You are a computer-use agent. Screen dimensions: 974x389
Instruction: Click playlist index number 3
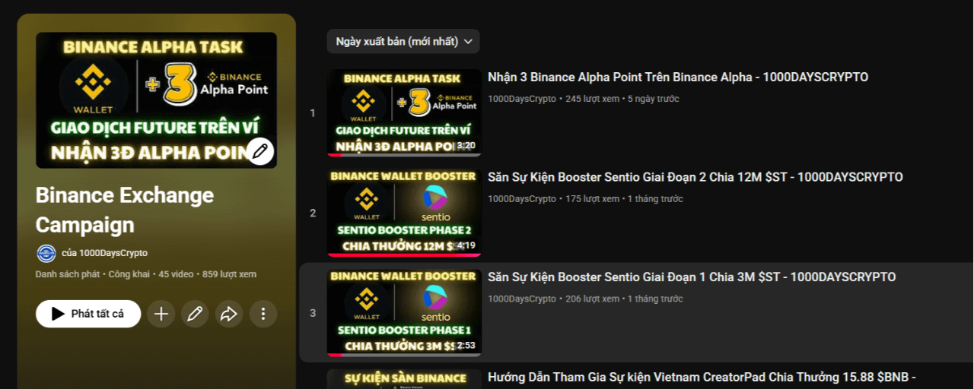[x=313, y=314]
